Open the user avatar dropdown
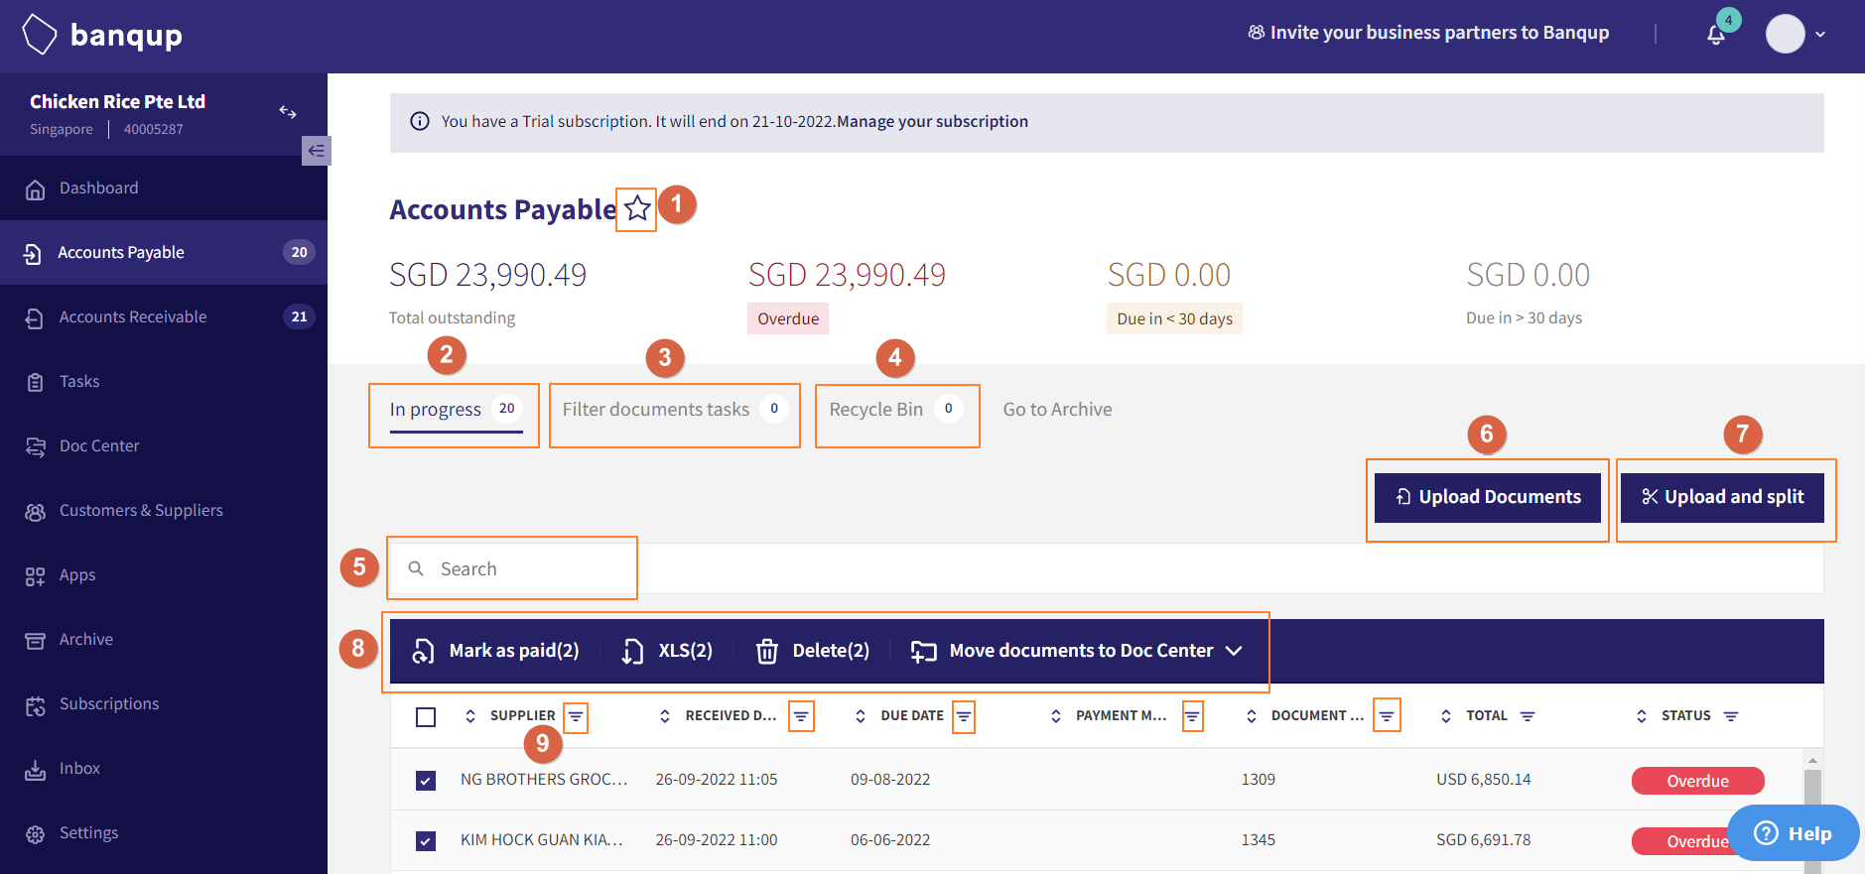1865x874 pixels. tap(1796, 34)
